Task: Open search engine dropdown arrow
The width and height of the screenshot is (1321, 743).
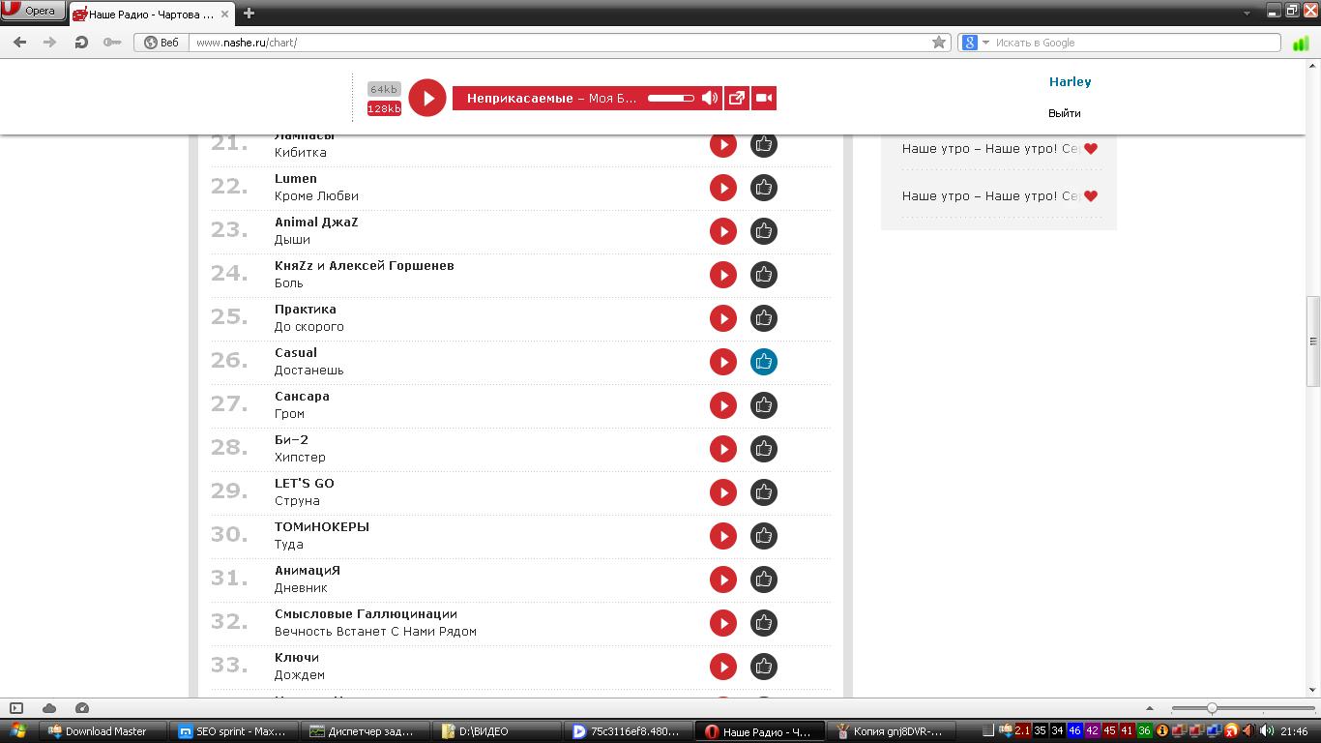Action: point(986,43)
